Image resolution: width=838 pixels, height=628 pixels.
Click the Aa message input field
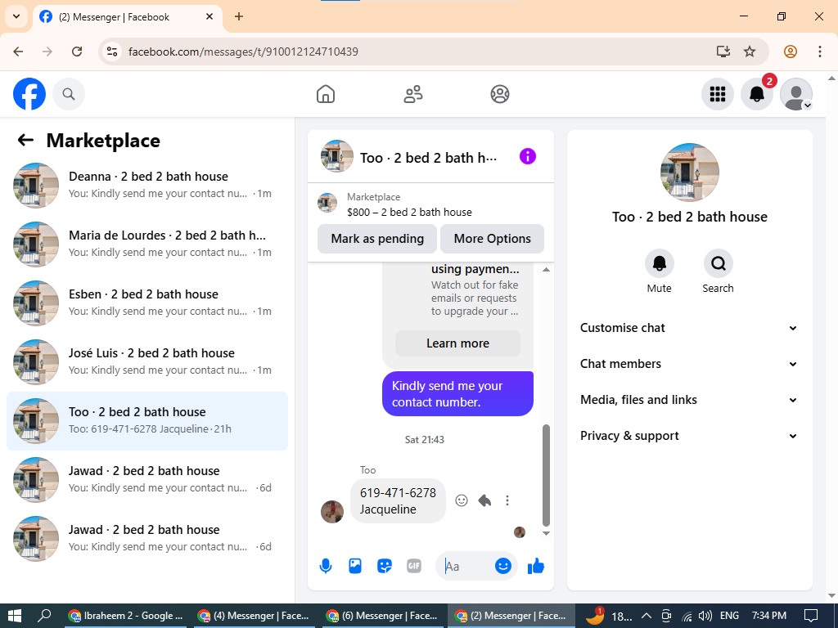click(464, 566)
